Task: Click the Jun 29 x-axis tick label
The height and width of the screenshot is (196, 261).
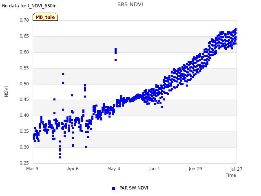Action: tap(195, 169)
